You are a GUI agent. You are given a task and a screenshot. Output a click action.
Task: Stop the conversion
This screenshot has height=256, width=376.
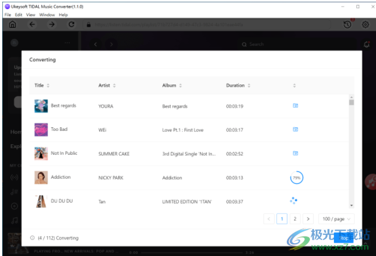(x=343, y=238)
